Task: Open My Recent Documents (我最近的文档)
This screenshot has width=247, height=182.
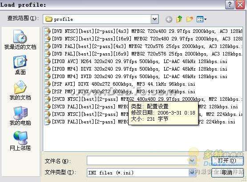Action: pos(20,40)
